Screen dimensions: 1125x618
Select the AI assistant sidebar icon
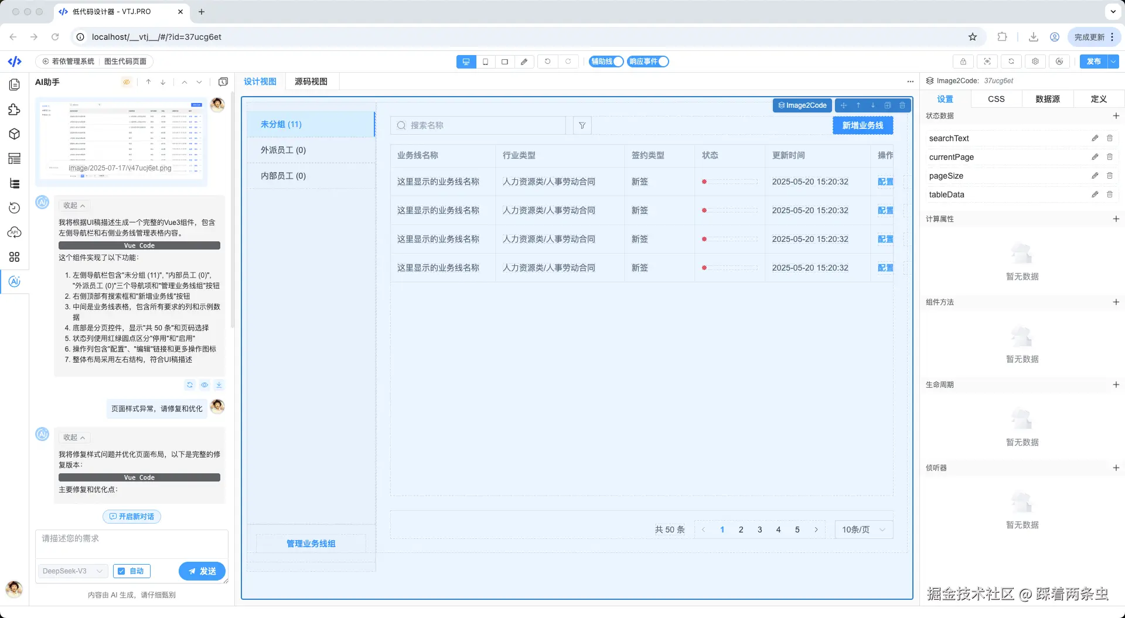(15, 282)
